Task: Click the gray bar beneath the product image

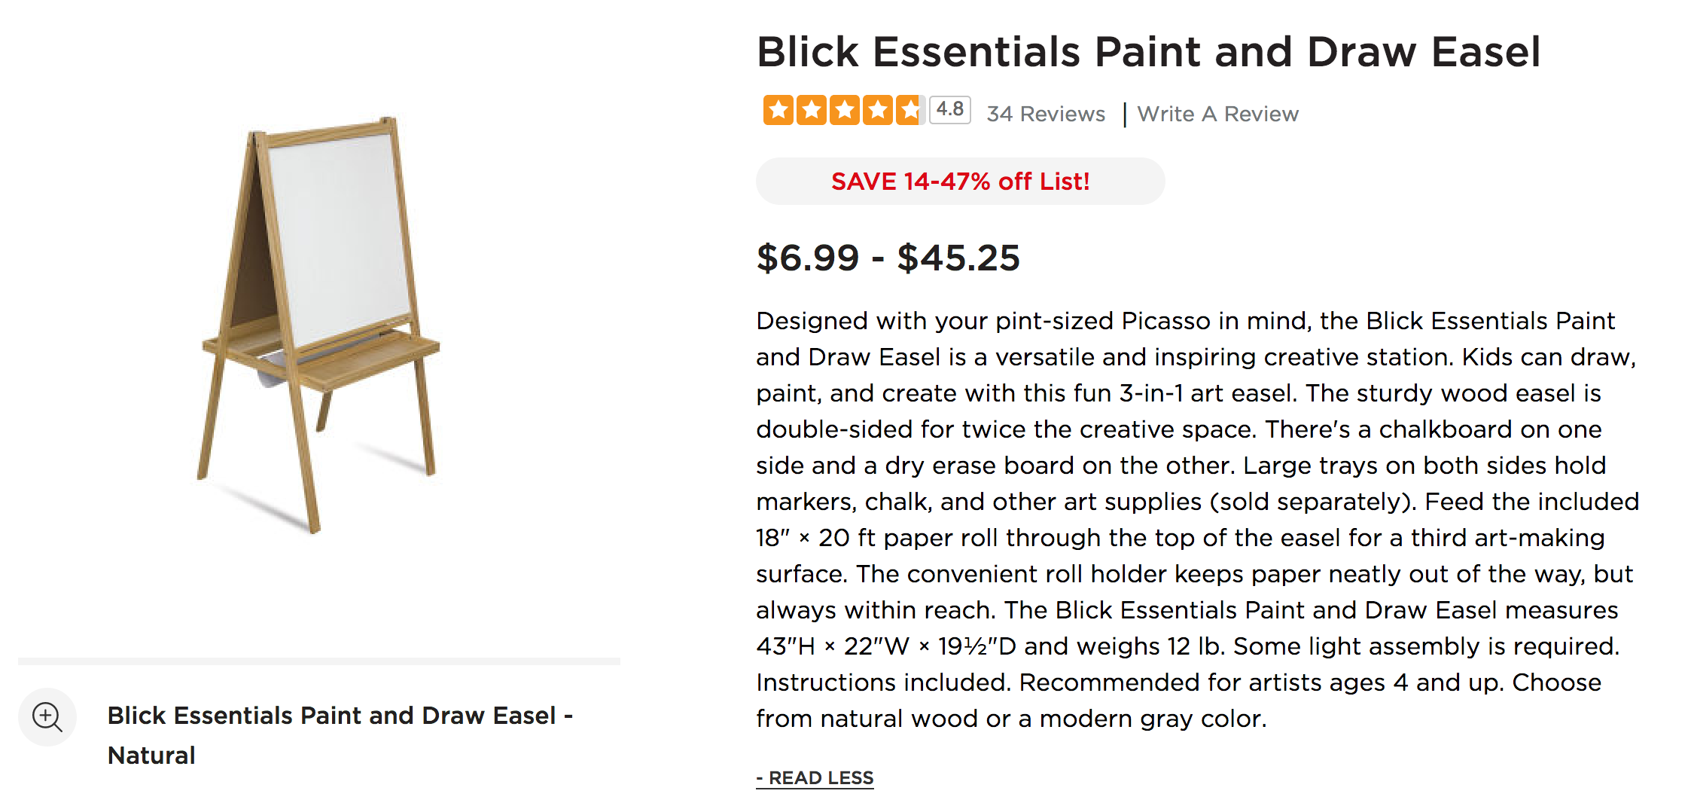Action: [x=319, y=661]
